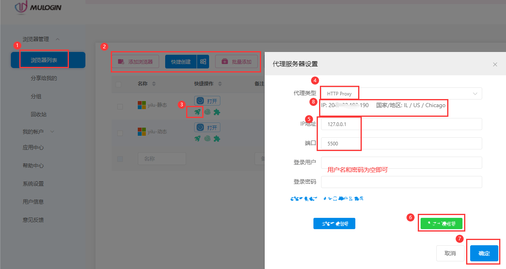Focus the 名称 filter input in table
This screenshot has width=506, height=269.
[x=162, y=159]
